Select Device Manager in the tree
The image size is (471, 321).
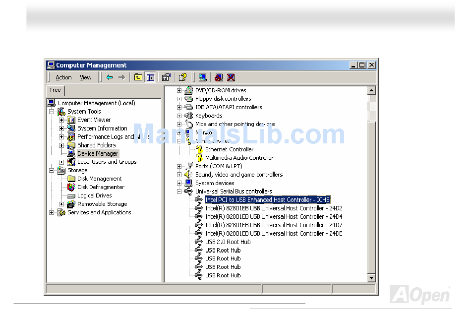coord(98,154)
